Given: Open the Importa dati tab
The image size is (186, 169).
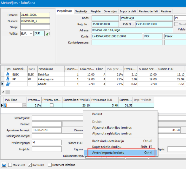Looking at the screenshot, I should pyautogui.click(x=128, y=11).
